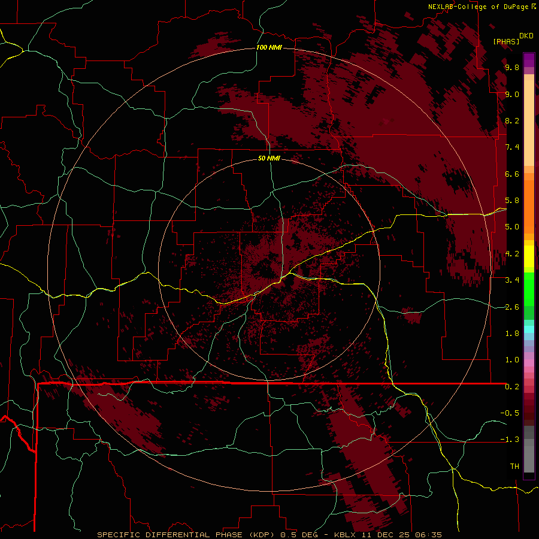The image size is (539, 539).
Task: Click the [PHAS] units label
Action: tap(506, 41)
